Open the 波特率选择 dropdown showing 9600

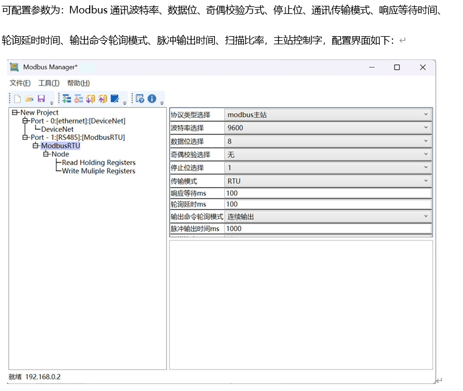[x=328, y=128]
